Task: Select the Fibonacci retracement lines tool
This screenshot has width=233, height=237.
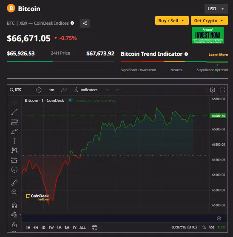Action: [x=14, y=122]
